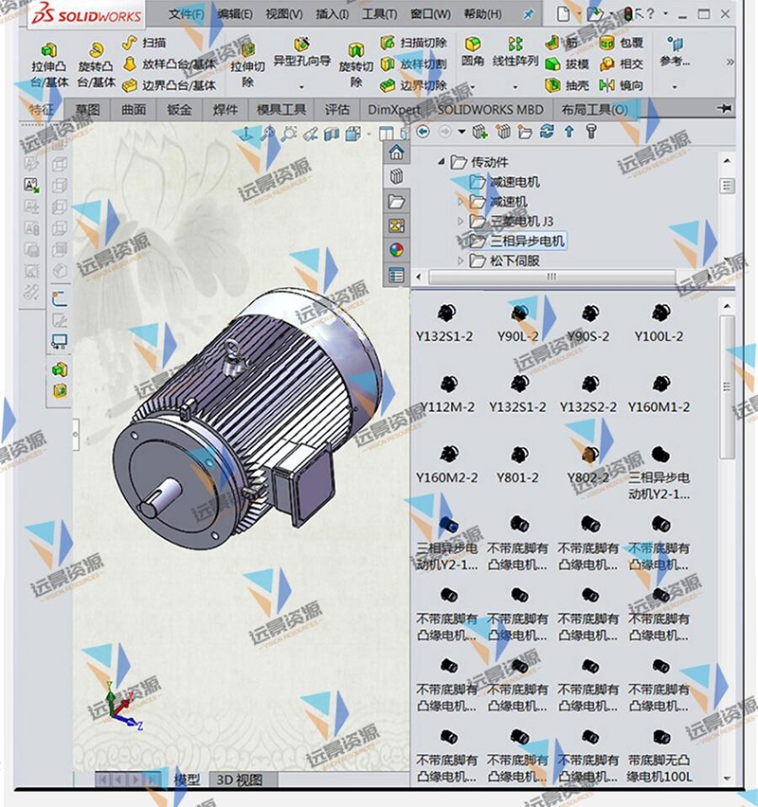Toggle the menu bar pin
This screenshot has height=807, width=758.
pyautogui.click(x=529, y=14)
